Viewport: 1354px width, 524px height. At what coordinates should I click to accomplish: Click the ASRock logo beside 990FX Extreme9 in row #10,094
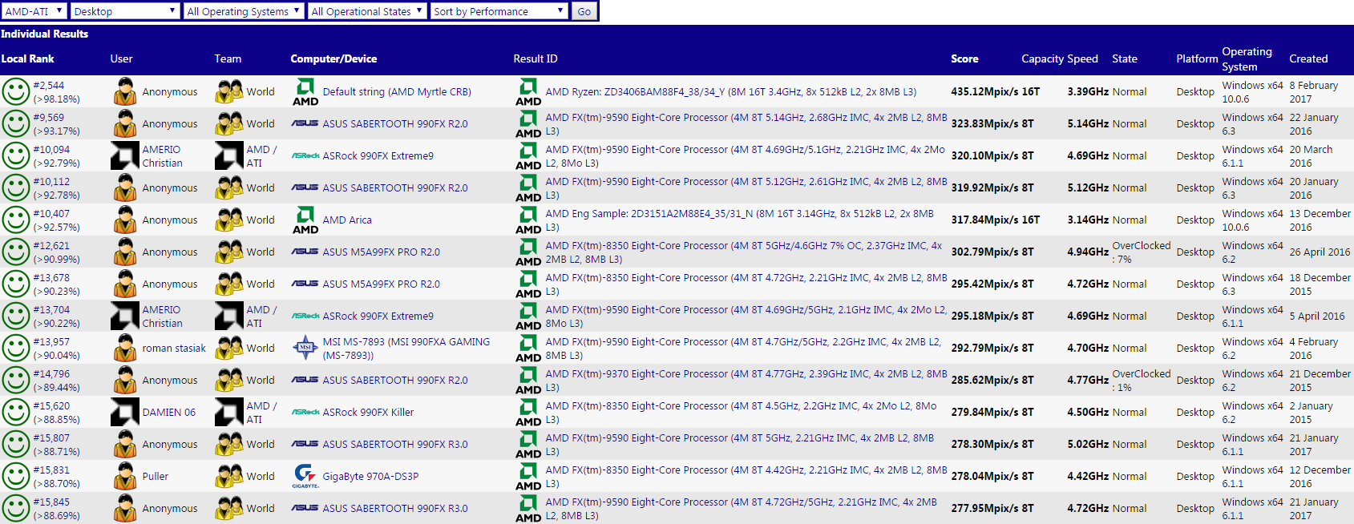(x=305, y=155)
